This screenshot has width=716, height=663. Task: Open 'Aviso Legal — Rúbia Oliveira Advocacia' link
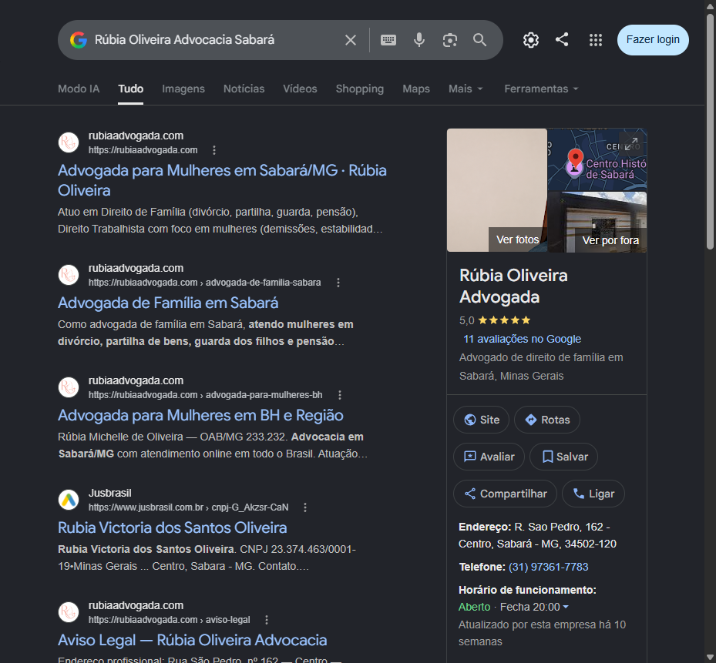coord(192,640)
